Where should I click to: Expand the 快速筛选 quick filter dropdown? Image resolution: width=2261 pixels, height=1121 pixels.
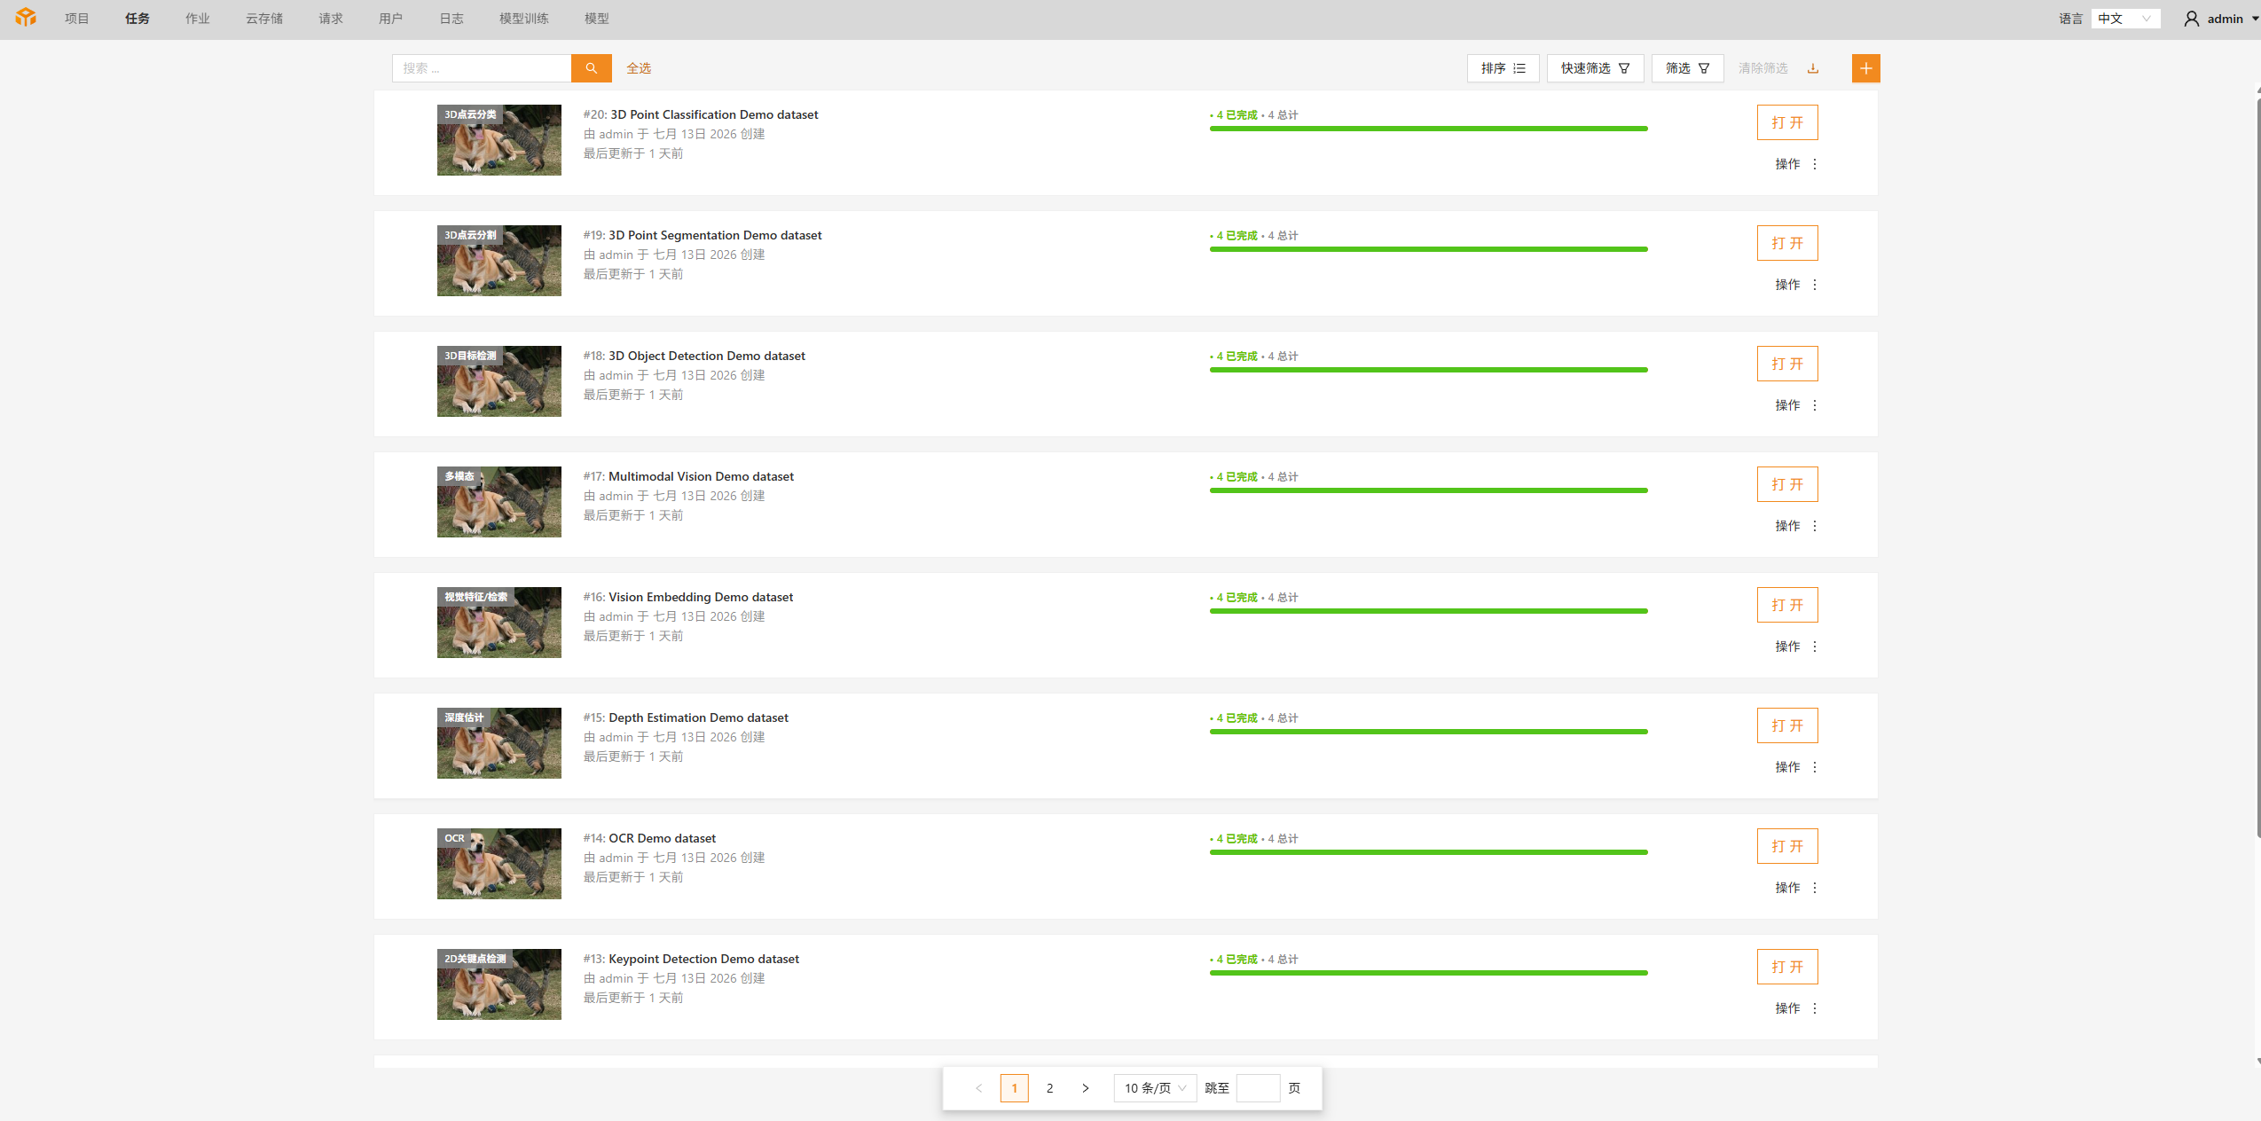pyautogui.click(x=1595, y=68)
